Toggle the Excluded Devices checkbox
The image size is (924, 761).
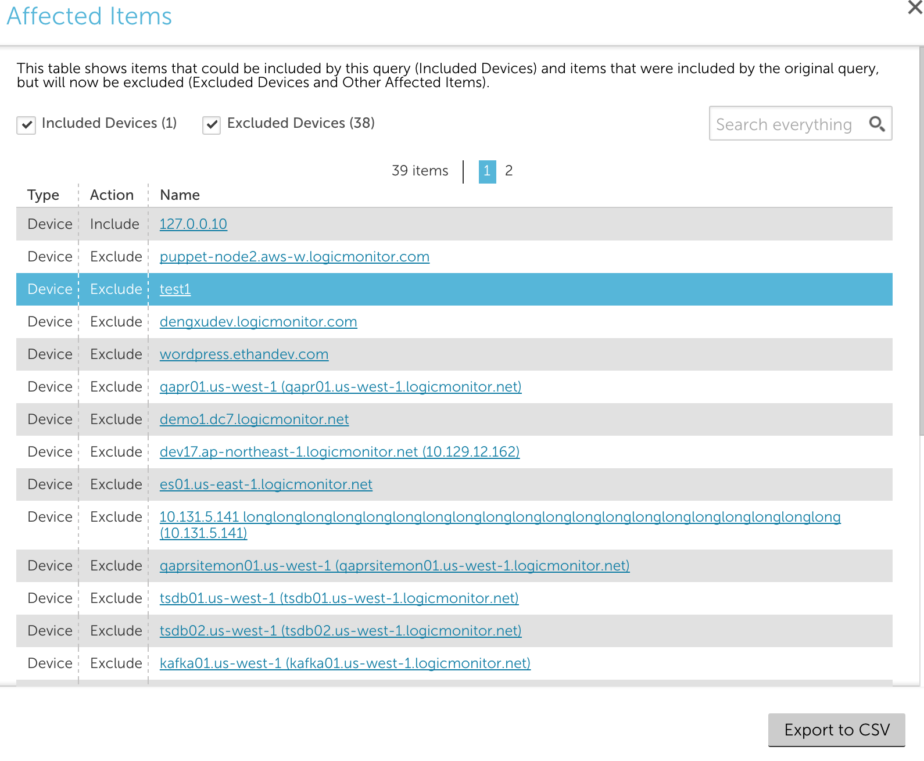[x=212, y=125]
